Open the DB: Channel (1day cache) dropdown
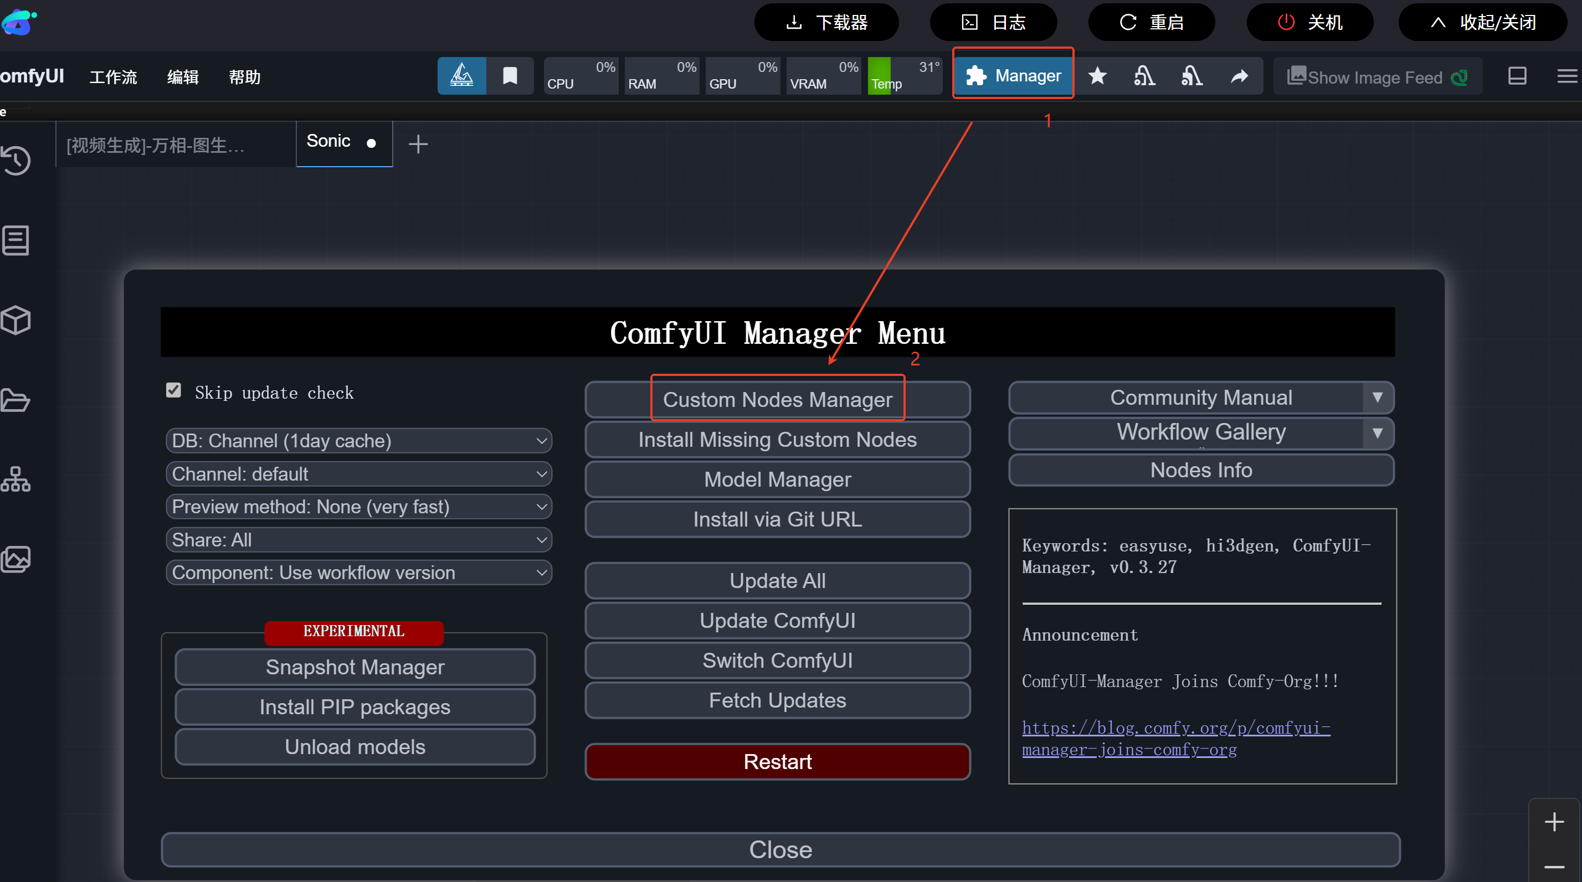 click(358, 441)
